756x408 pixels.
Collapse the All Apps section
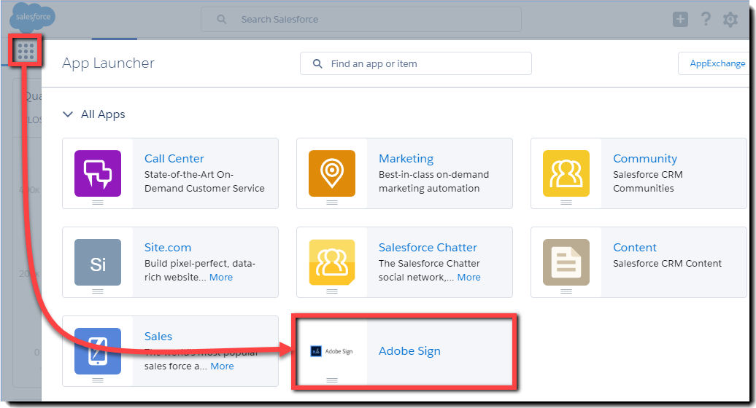[68, 114]
